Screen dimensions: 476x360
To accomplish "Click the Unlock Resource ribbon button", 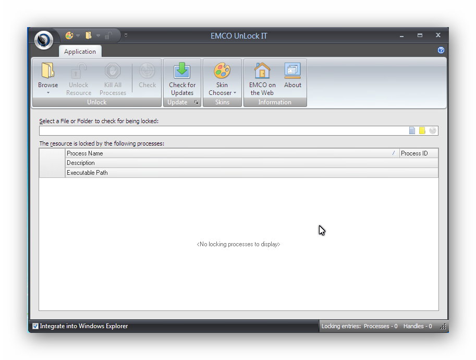I will point(79,79).
